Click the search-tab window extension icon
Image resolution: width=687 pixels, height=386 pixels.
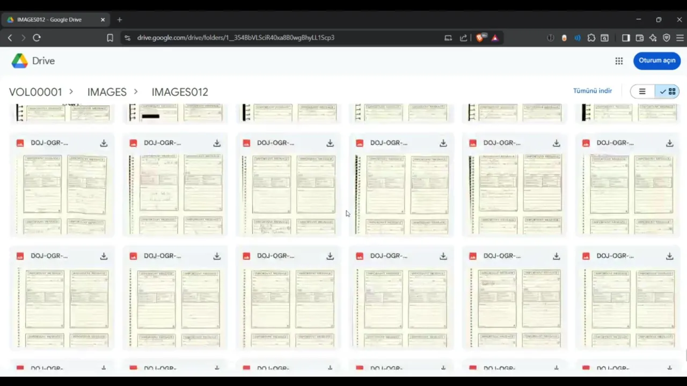(605, 38)
